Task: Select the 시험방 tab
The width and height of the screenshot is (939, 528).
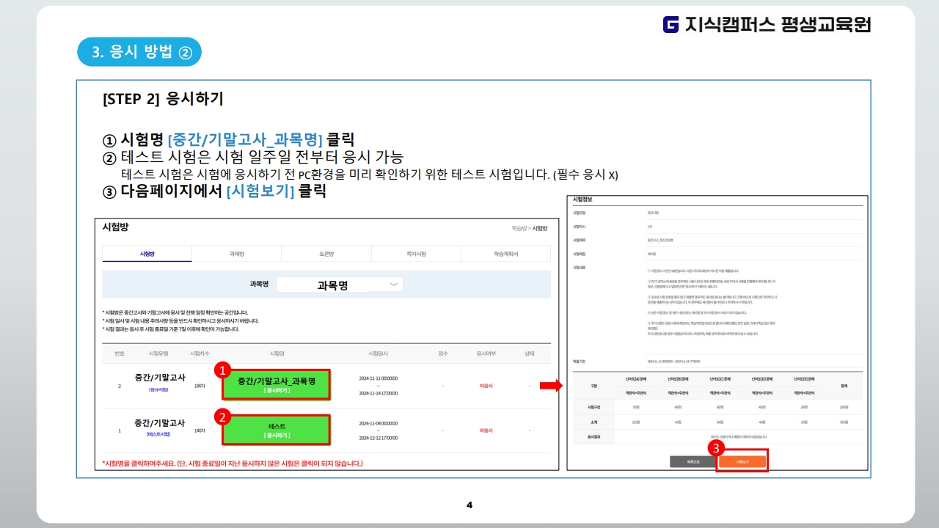Action: 147,254
